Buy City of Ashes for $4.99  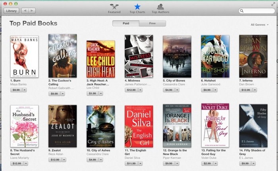tap(93, 160)
